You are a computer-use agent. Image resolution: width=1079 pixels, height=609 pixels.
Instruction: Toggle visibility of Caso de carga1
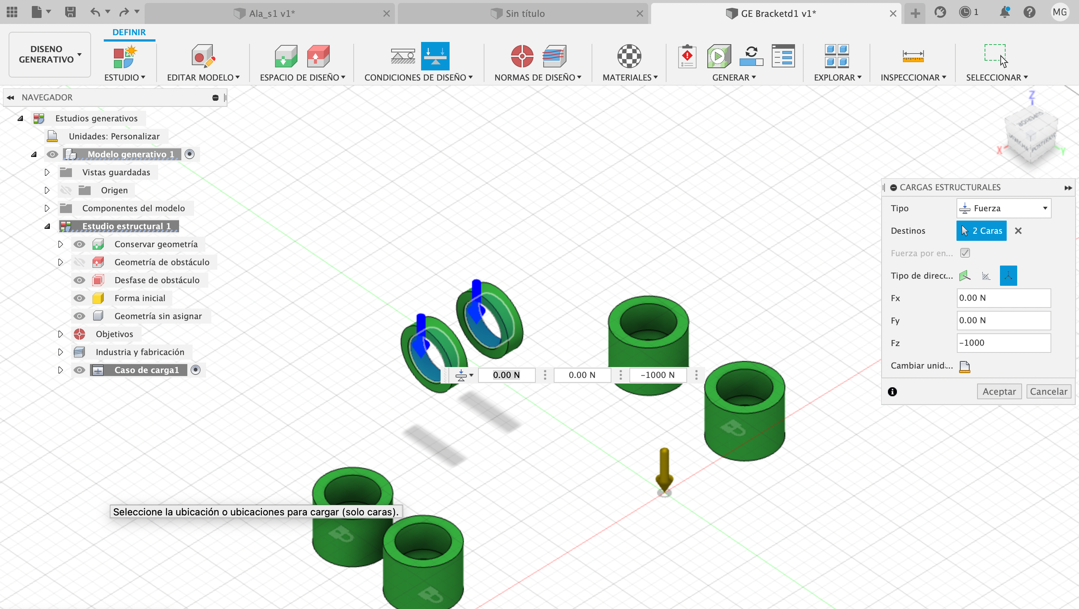pyautogui.click(x=79, y=370)
